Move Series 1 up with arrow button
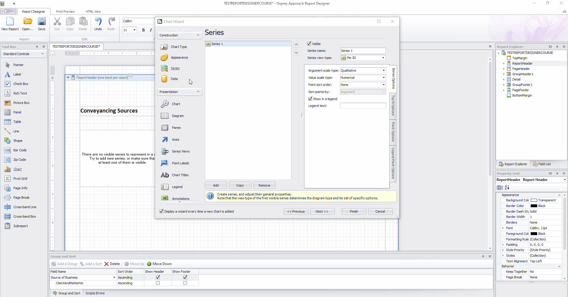 [296, 44]
